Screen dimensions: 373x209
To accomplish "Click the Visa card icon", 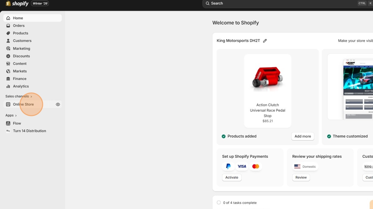I will (242, 166).
